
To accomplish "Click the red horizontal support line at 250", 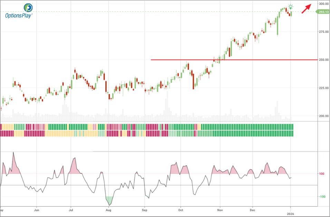I will 235,60.
